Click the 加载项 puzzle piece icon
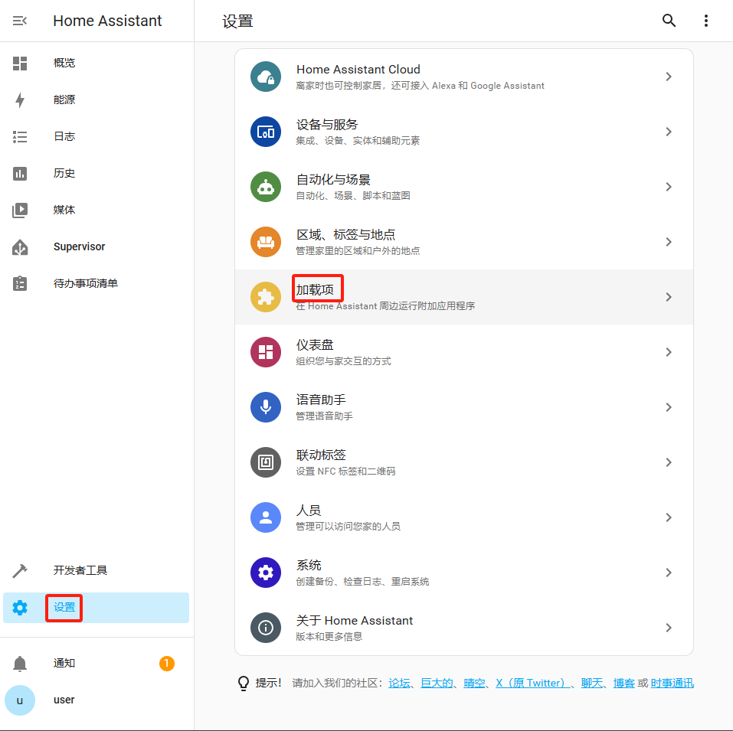733x731 pixels. (x=266, y=297)
